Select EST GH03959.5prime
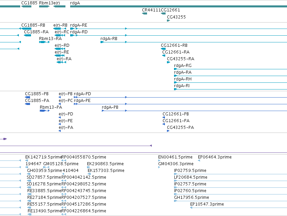 click(x=45, y=171)
